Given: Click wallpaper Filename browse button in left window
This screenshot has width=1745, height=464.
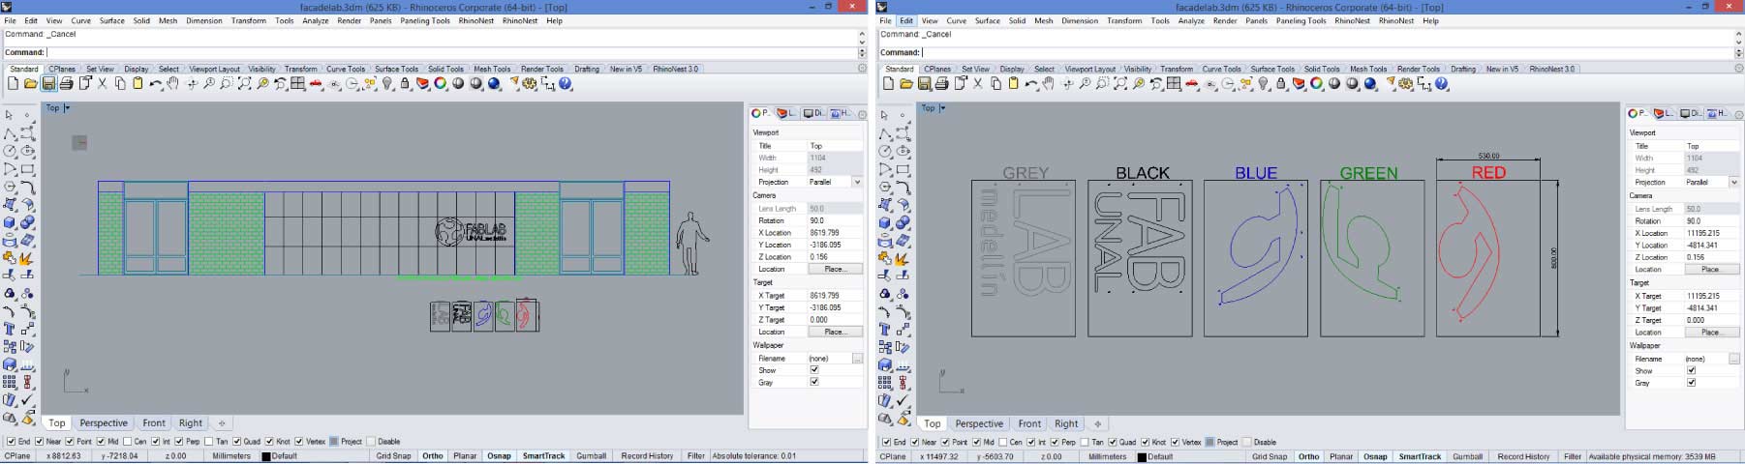Looking at the screenshot, I should click(x=857, y=358).
